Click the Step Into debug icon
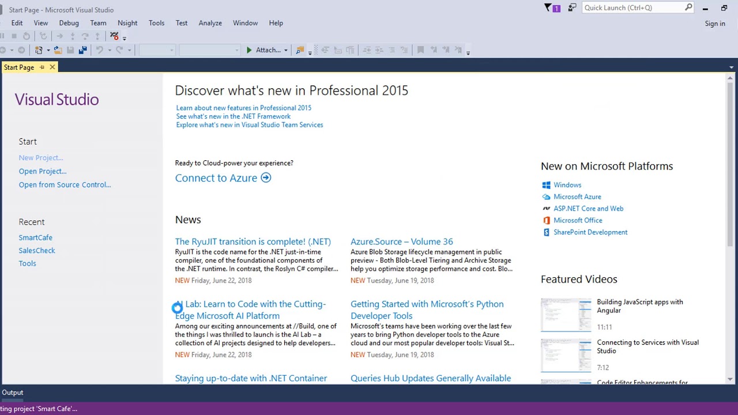 (72, 36)
